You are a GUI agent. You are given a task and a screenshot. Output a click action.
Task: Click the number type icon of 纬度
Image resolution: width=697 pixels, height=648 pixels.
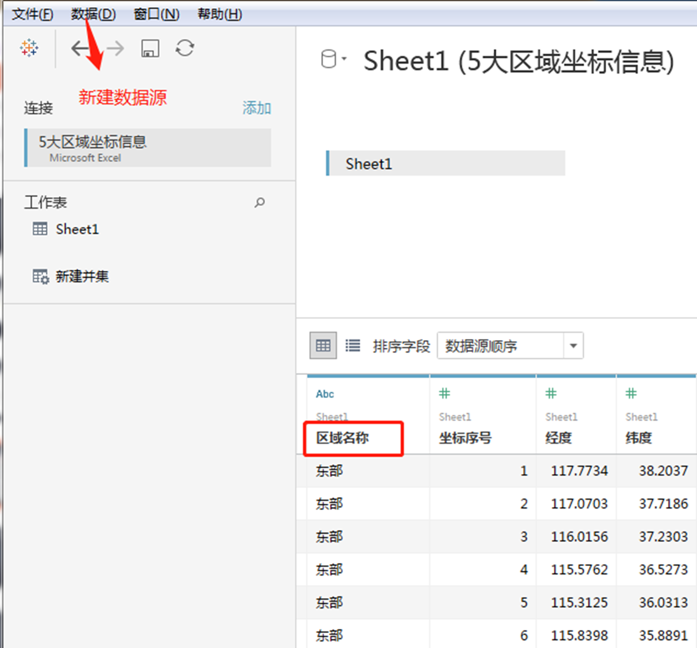point(631,394)
